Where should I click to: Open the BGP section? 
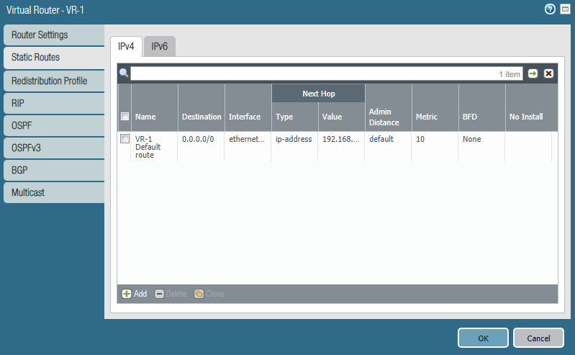click(54, 171)
